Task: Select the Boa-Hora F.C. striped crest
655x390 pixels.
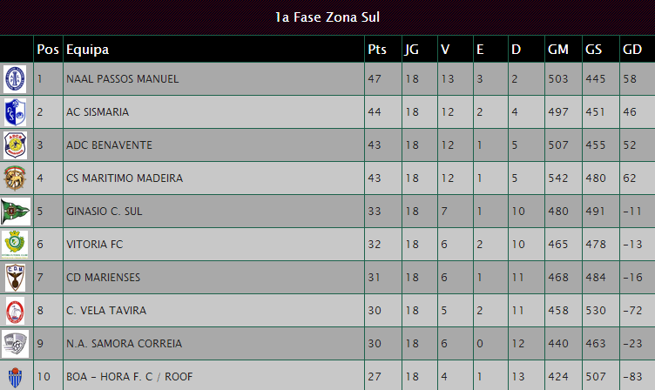Action: 15,377
